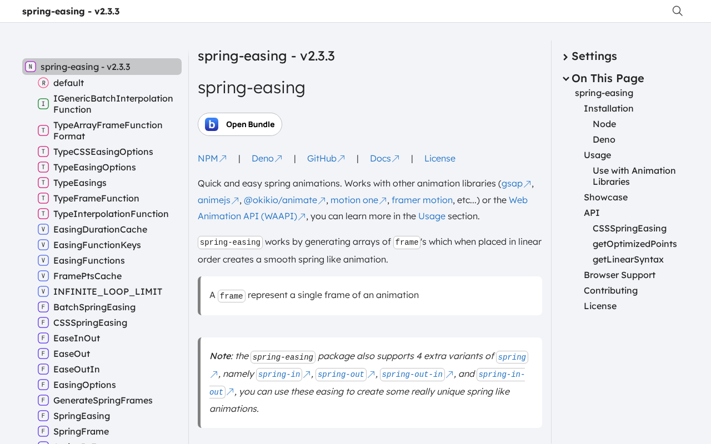This screenshot has width=711, height=444.
Task: Jump to the Browser Support section
Action: click(x=619, y=275)
